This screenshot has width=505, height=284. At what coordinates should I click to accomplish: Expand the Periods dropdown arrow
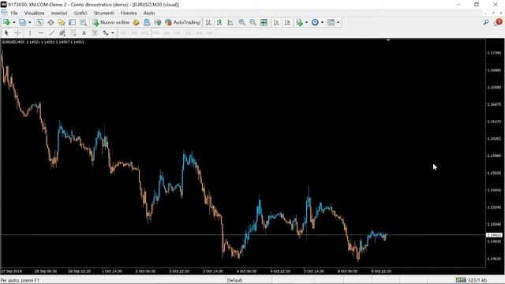322,22
